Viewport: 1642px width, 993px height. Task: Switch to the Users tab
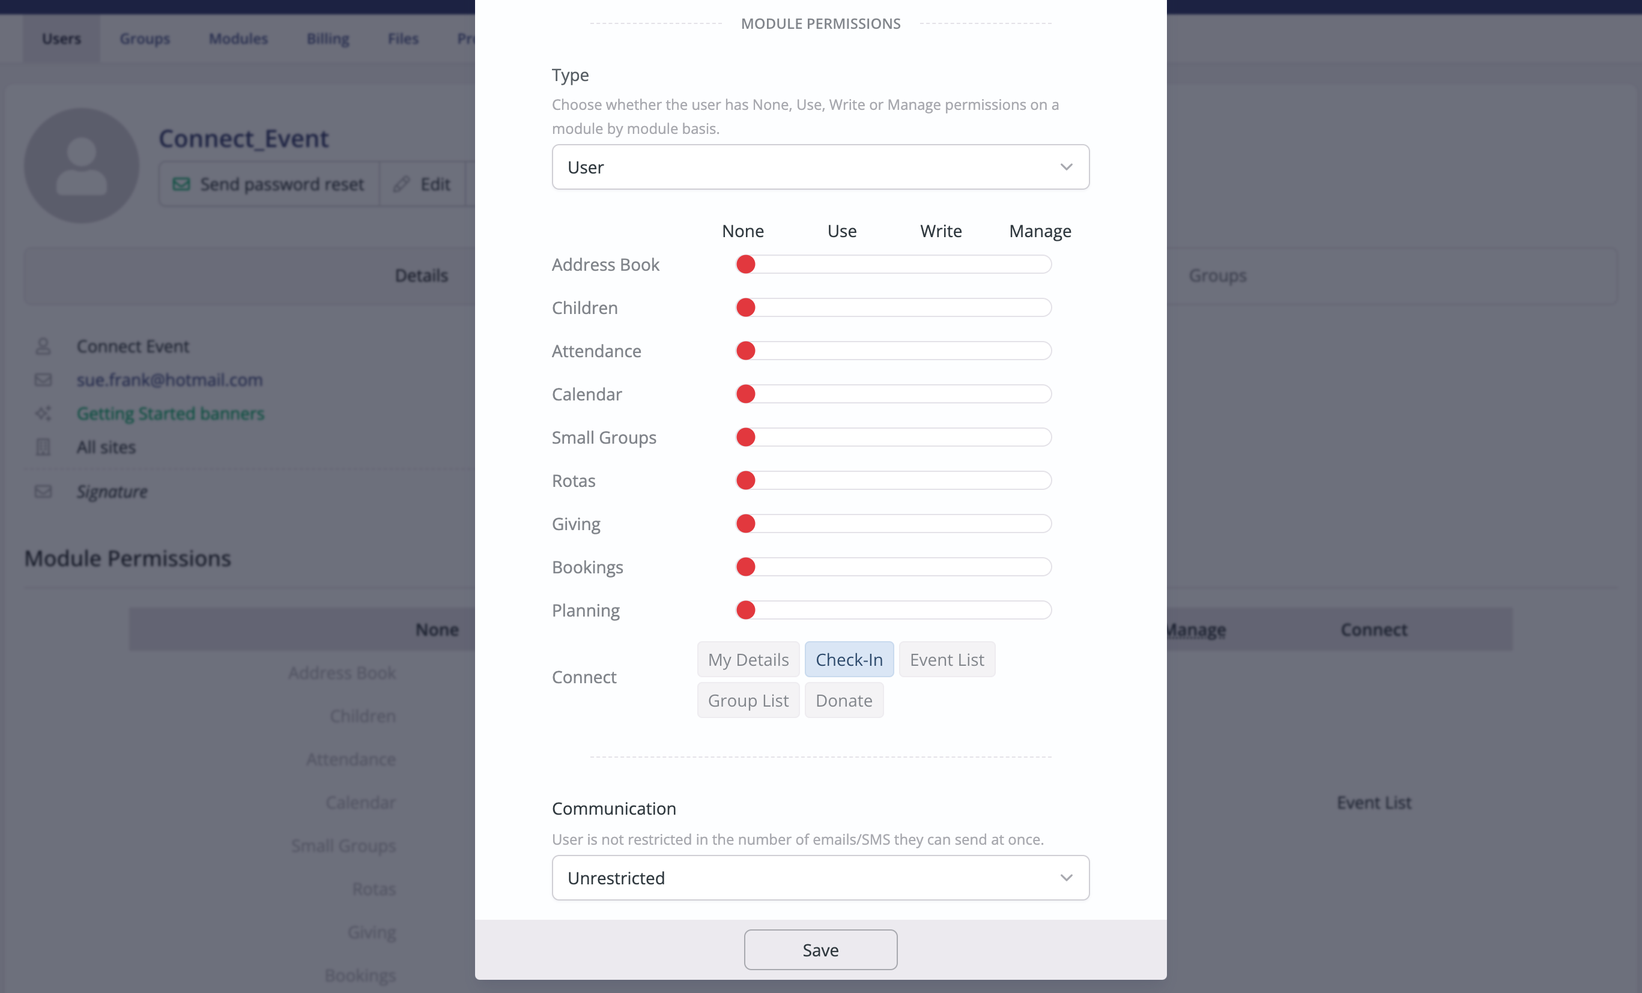pyautogui.click(x=61, y=38)
